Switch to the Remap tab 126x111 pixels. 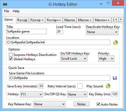[22, 20]
